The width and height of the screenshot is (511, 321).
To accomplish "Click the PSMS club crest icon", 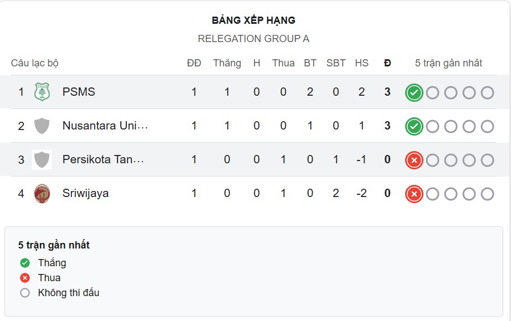I will tap(41, 92).
